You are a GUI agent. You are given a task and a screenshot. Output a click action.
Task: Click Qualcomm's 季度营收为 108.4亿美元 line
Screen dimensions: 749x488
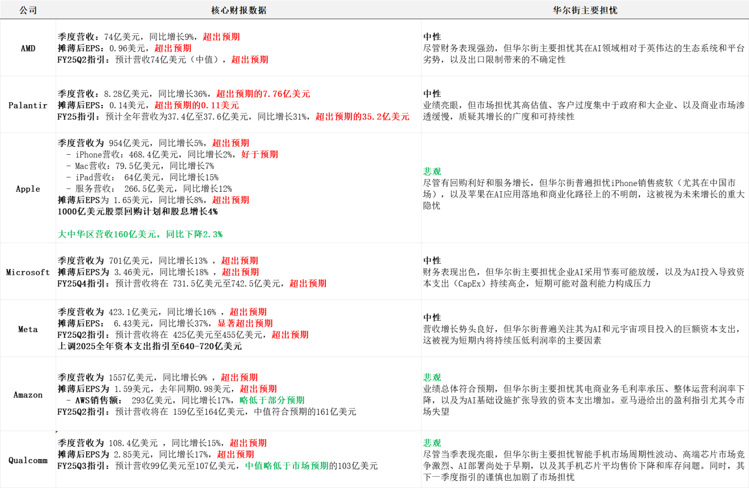point(162,443)
